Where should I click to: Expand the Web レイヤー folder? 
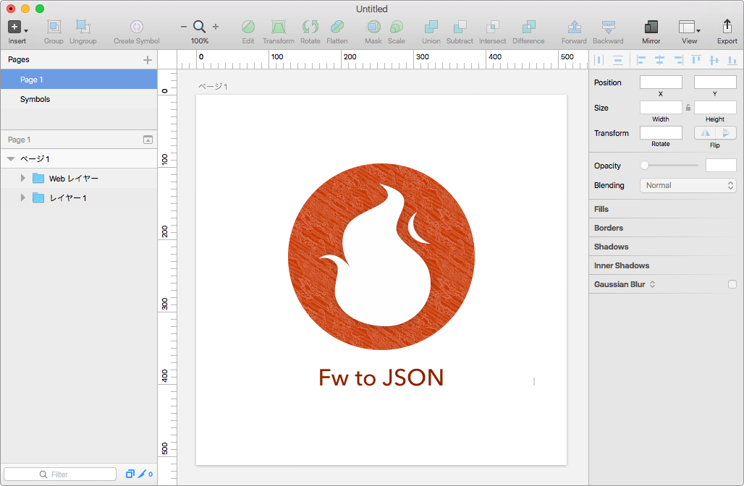(23, 179)
